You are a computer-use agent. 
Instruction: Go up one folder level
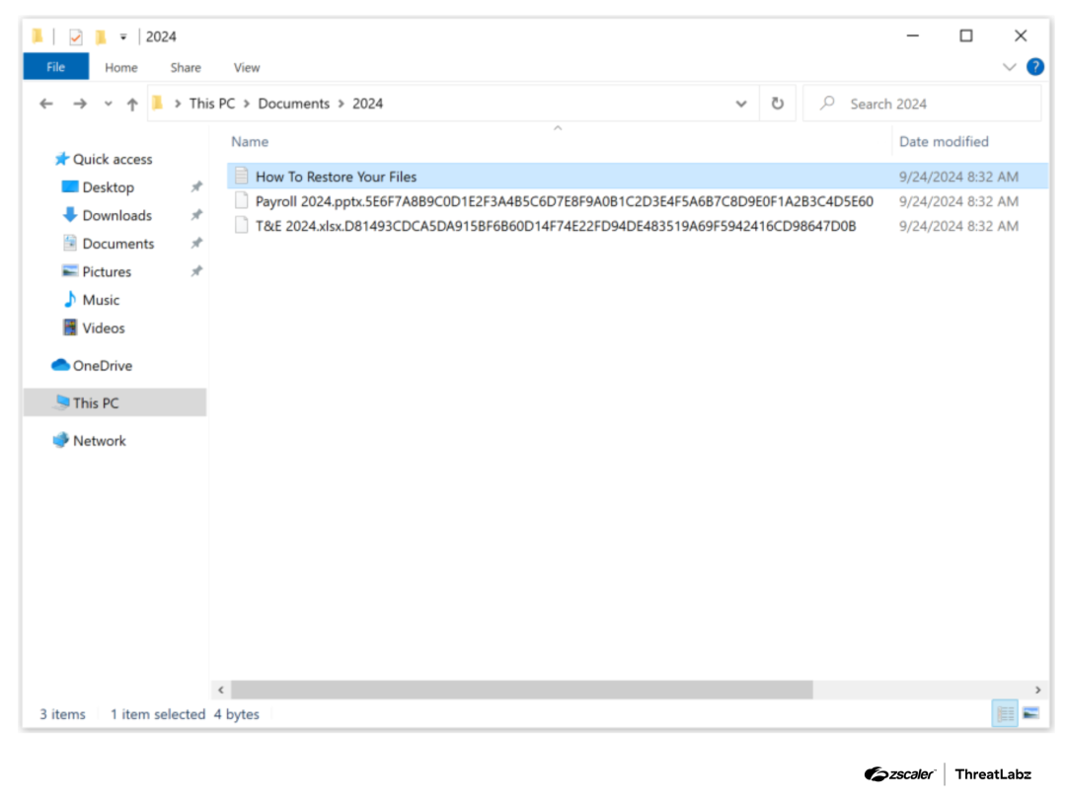pos(132,104)
